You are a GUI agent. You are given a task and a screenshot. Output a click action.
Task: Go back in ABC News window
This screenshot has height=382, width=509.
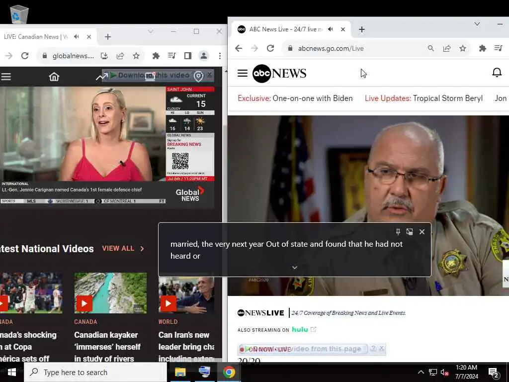[239, 48]
